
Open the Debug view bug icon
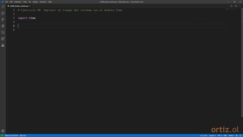tap(3, 26)
